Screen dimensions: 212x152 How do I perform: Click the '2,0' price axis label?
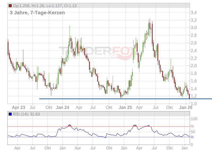coord(194,66)
